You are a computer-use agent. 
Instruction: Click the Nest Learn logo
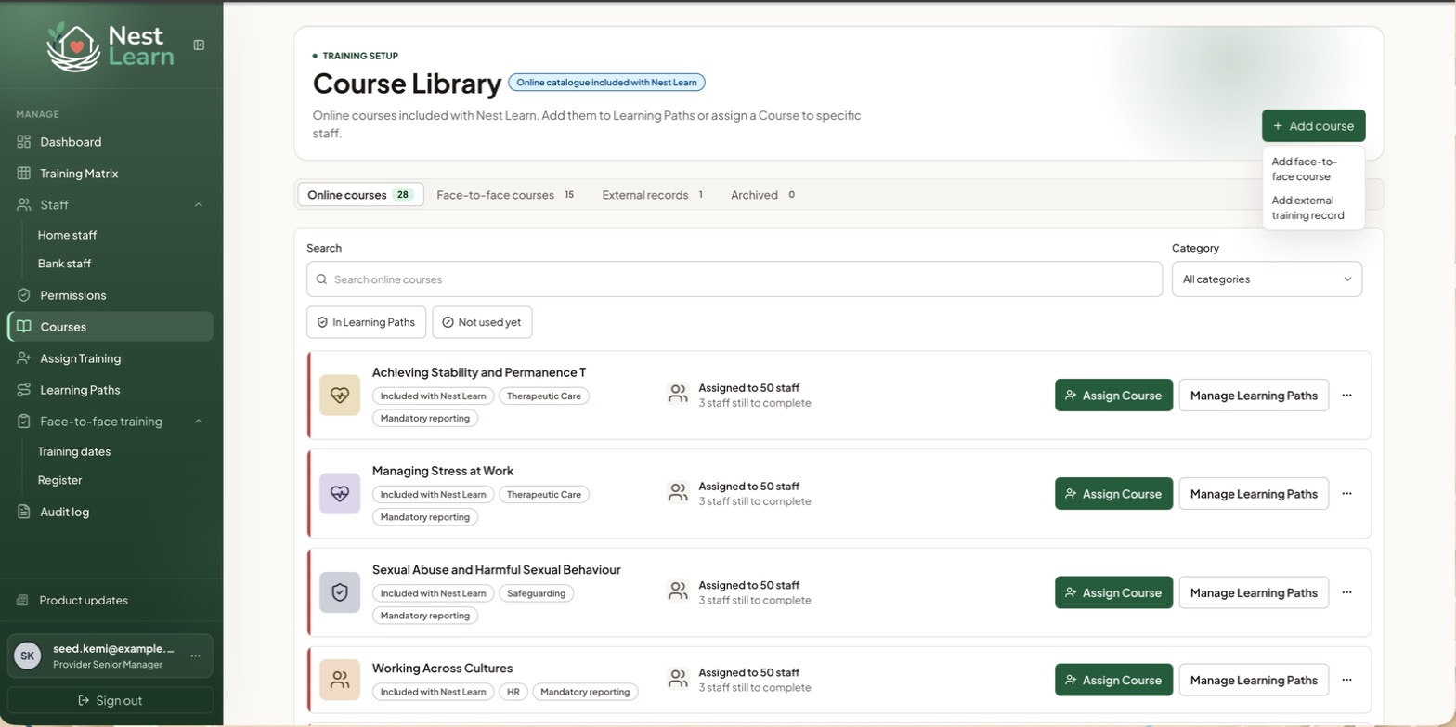point(110,46)
